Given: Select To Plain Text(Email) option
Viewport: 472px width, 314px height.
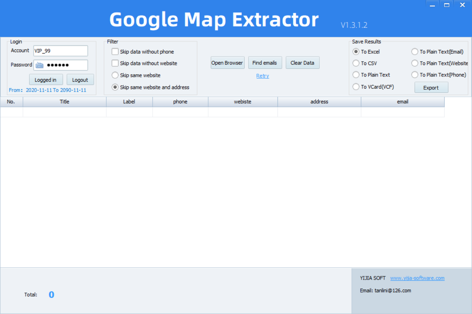Looking at the screenshot, I should pyautogui.click(x=415, y=52).
